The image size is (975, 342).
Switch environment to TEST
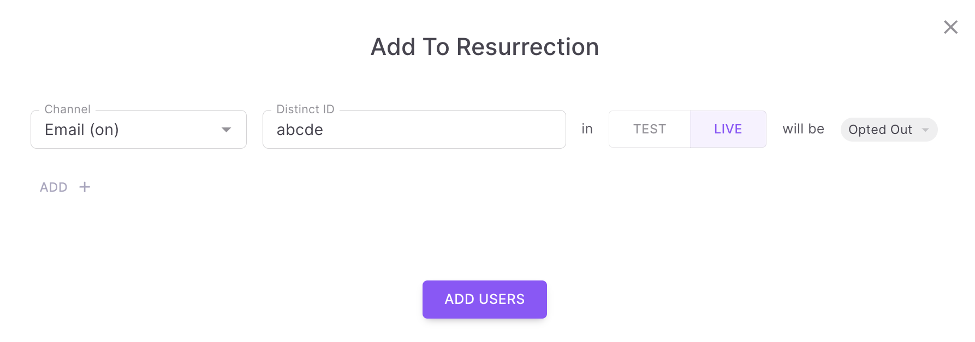(649, 129)
